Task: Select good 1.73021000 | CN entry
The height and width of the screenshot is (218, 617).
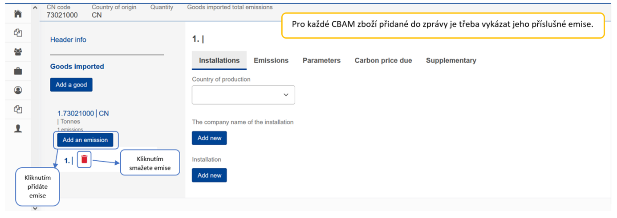Action: [x=83, y=113]
